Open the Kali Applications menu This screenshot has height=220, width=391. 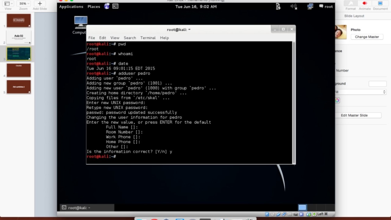pyautogui.click(x=71, y=6)
